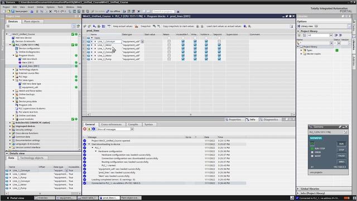
Task: Toggle Writable checkbox for Line_1_Pump
Action: tap(195, 49)
